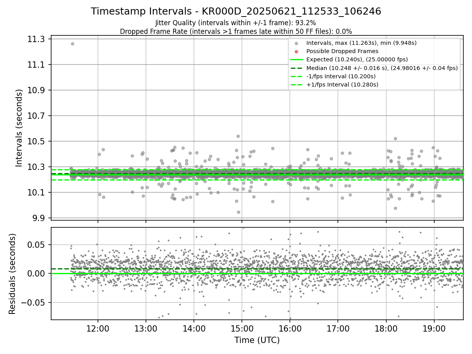Click the 10.1 tick label on the y-axis
Image resolution: width=472 pixels, height=354 pixels.
[37, 192]
